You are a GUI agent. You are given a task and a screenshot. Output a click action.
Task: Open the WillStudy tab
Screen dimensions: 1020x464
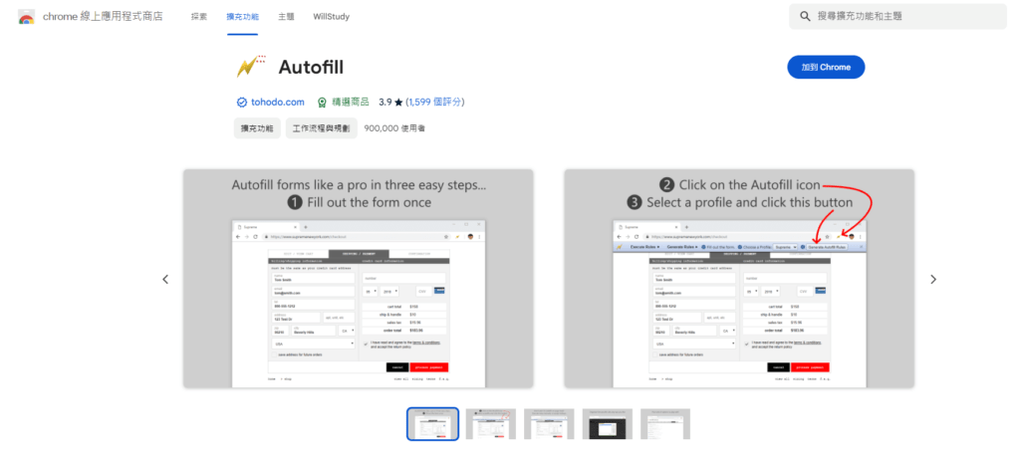coord(331,17)
